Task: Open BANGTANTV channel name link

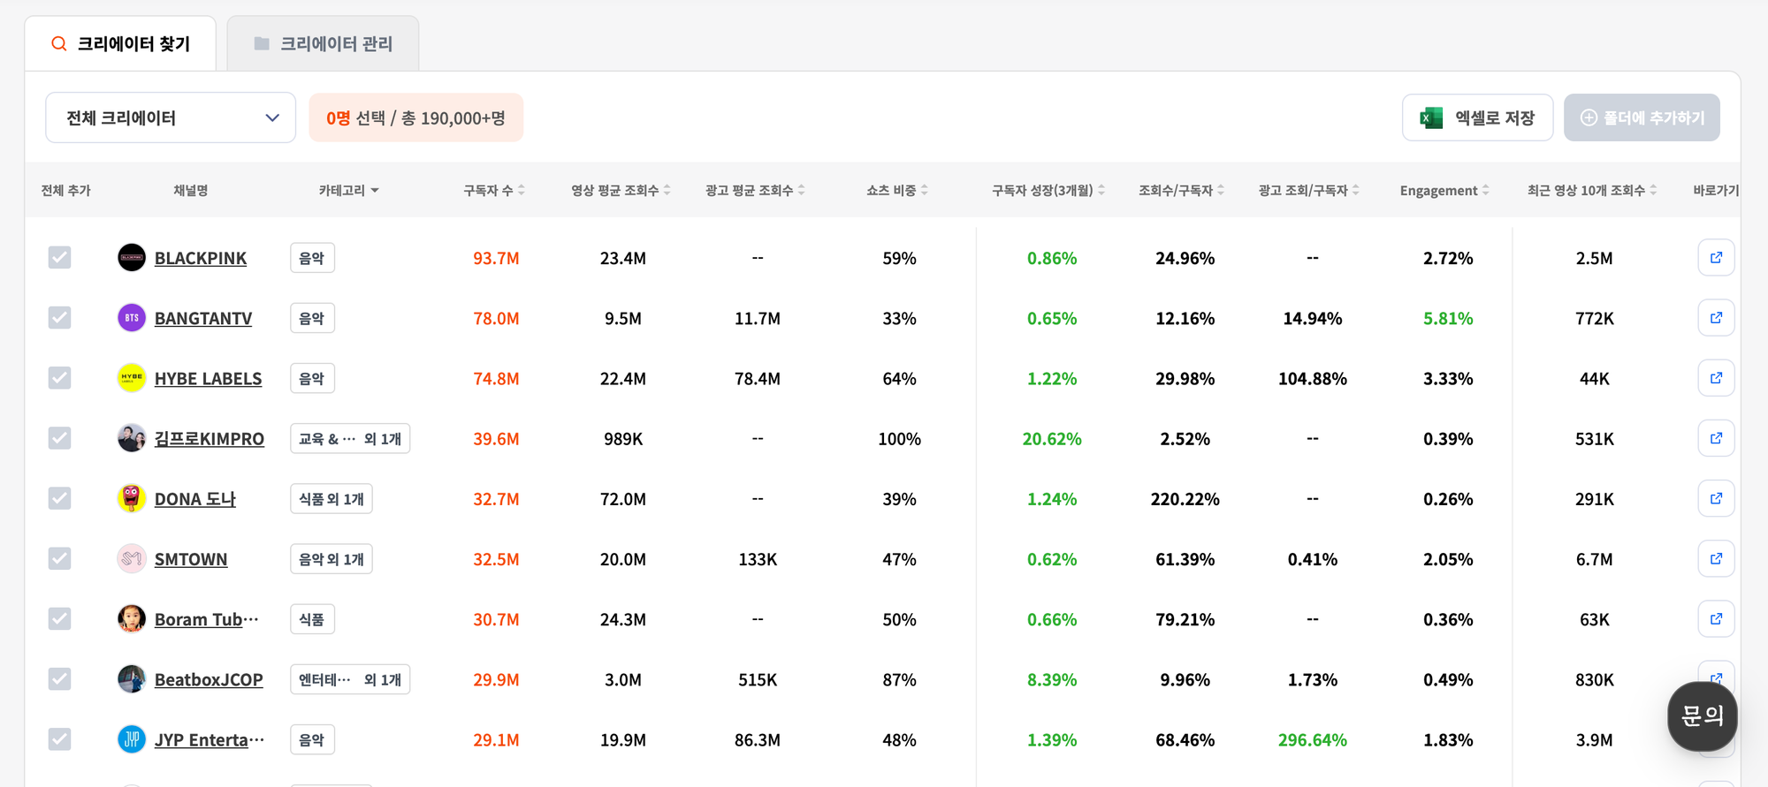Action: (203, 318)
